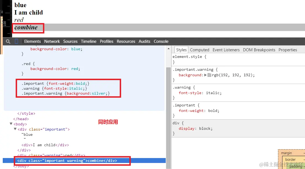The height and width of the screenshot is (169, 305).
Task: Click the div user agent rule selector
Action: click(176, 123)
